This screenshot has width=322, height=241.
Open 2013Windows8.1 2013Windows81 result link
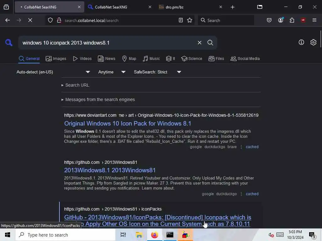coord(110,170)
